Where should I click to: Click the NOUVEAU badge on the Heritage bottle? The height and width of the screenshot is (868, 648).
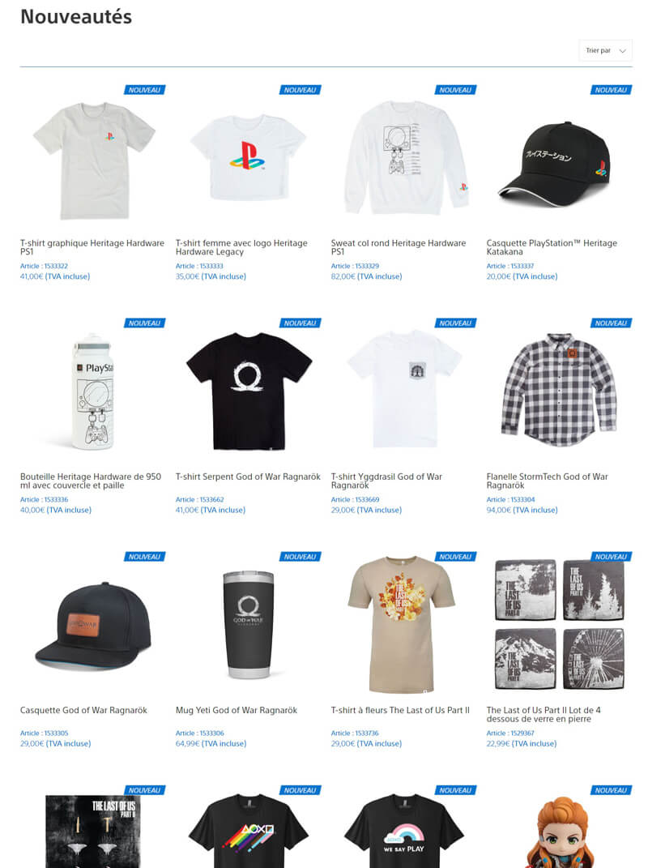coord(144,323)
